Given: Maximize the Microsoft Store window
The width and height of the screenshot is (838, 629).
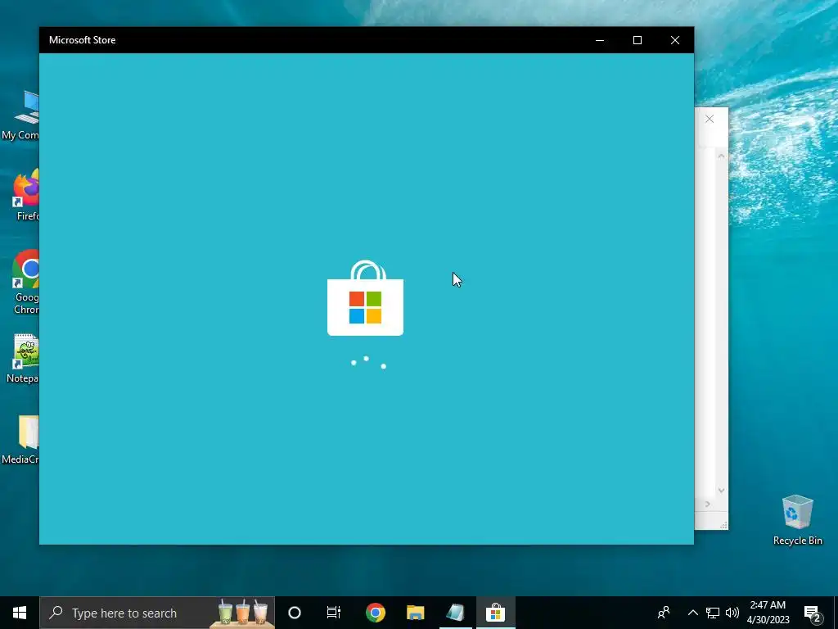Looking at the screenshot, I should click(637, 40).
